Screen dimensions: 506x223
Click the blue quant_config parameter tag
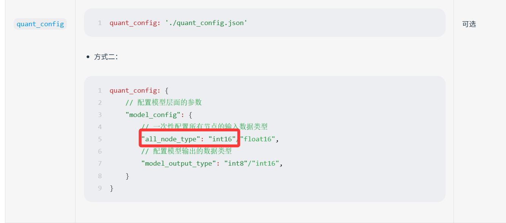tap(40, 24)
